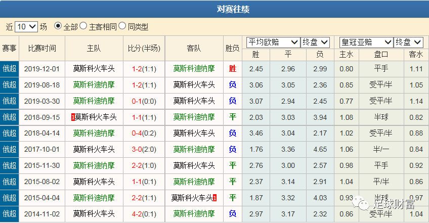Click the 负 result for 2017-10-01

point(233,149)
